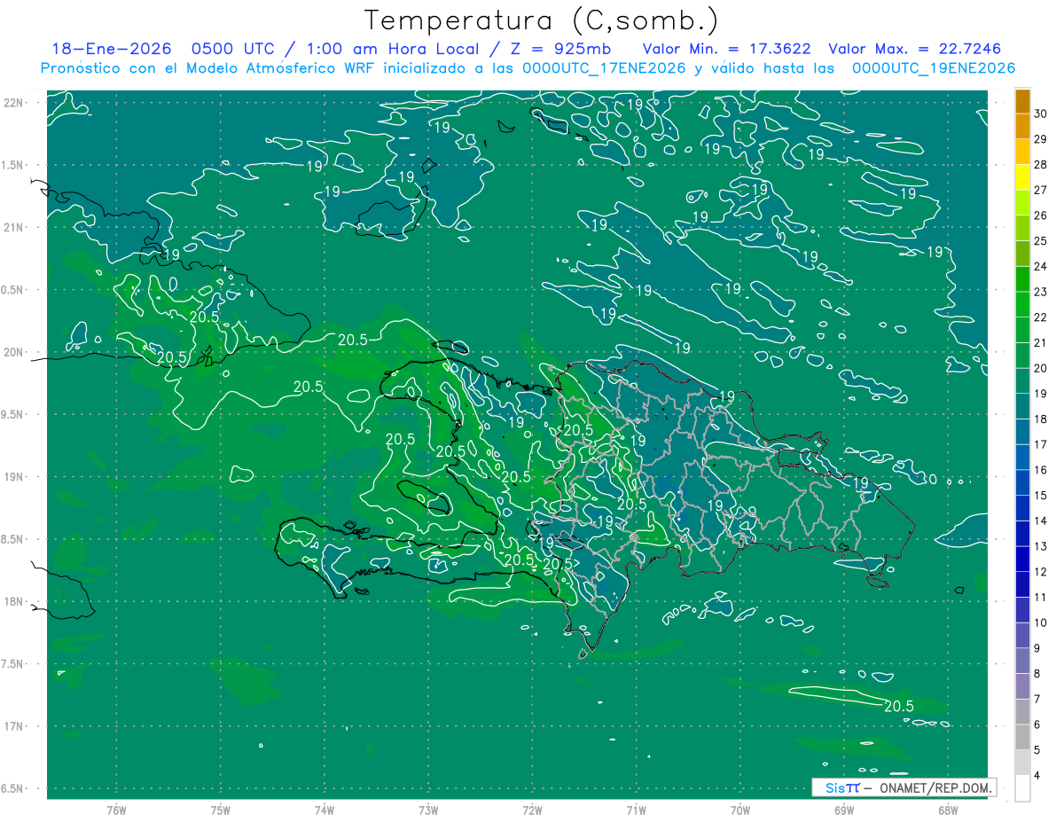
Task: Select the Z = 925mb level text
Action: pyautogui.click(x=557, y=49)
